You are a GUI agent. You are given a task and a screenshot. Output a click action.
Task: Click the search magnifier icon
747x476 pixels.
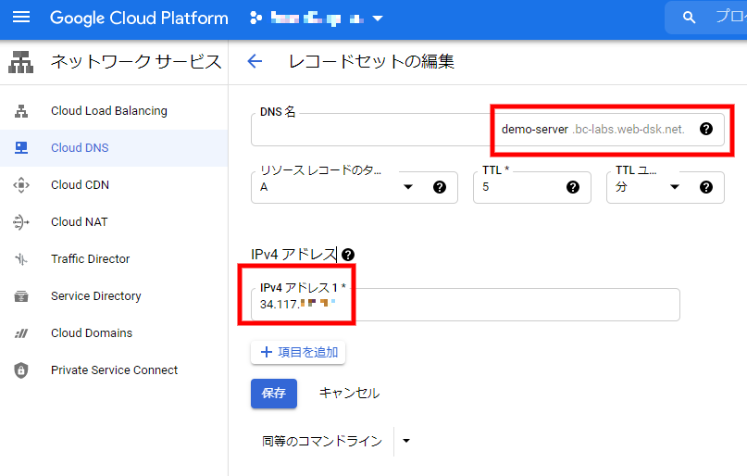coord(689,18)
